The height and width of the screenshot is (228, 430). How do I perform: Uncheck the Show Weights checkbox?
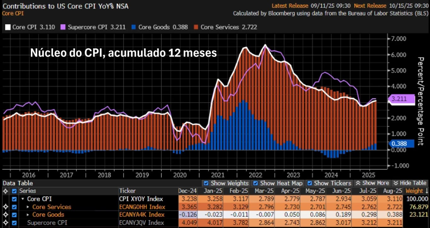pyautogui.click(x=206, y=183)
